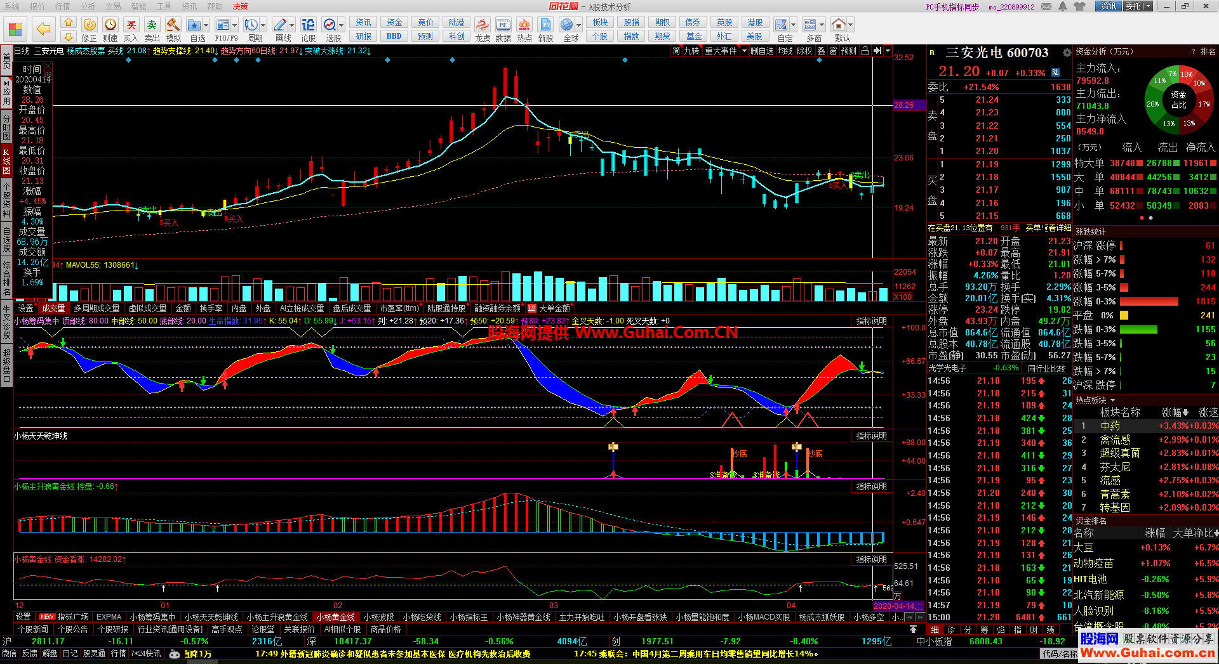
Task: Click the 卖出 sell icon
Action: (x=152, y=29)
